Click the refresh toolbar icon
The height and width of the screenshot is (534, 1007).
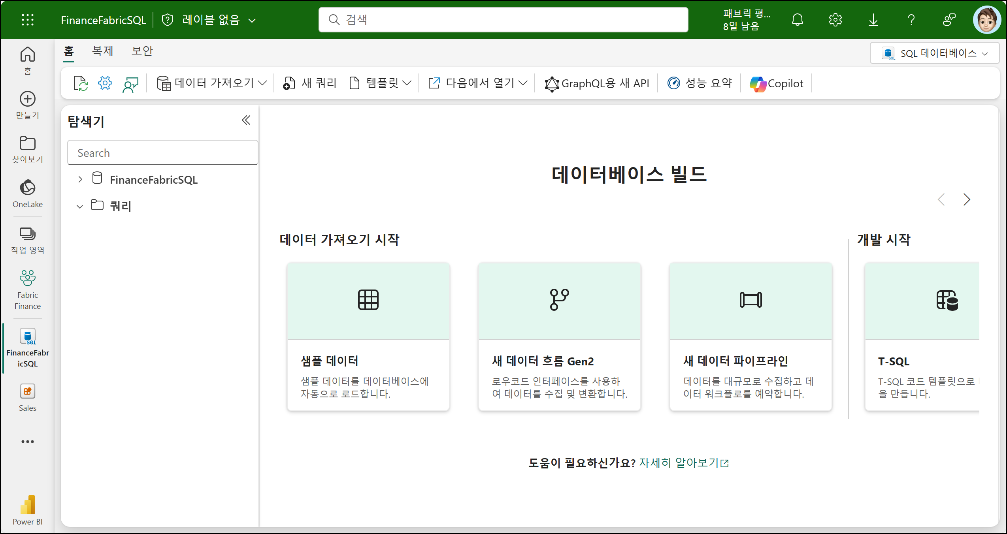pyautogui.click(x=81, y=83)
